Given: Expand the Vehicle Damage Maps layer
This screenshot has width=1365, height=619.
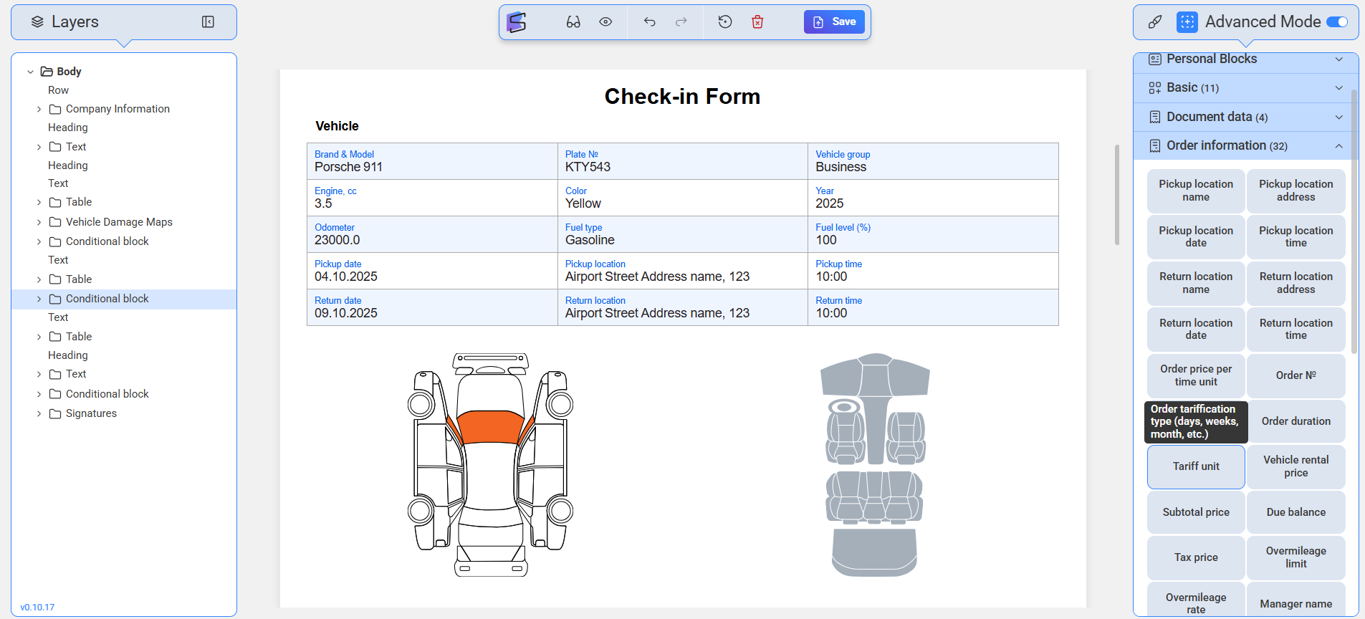Looking at the screenshot, I should [x=39, y=222].
